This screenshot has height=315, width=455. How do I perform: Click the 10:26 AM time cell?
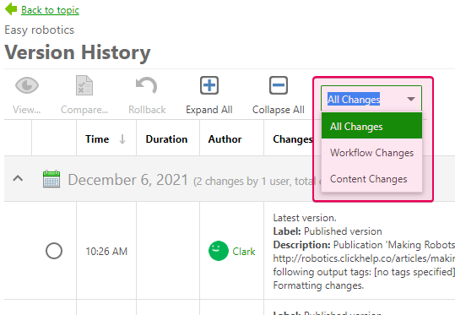point(106,251)
